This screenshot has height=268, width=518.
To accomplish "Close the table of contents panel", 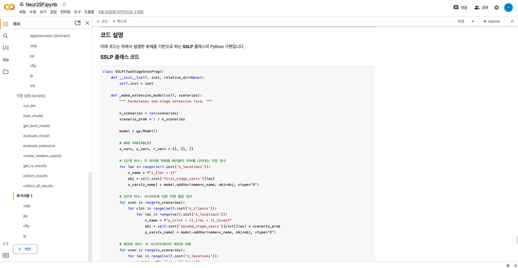I will (87, 23).
